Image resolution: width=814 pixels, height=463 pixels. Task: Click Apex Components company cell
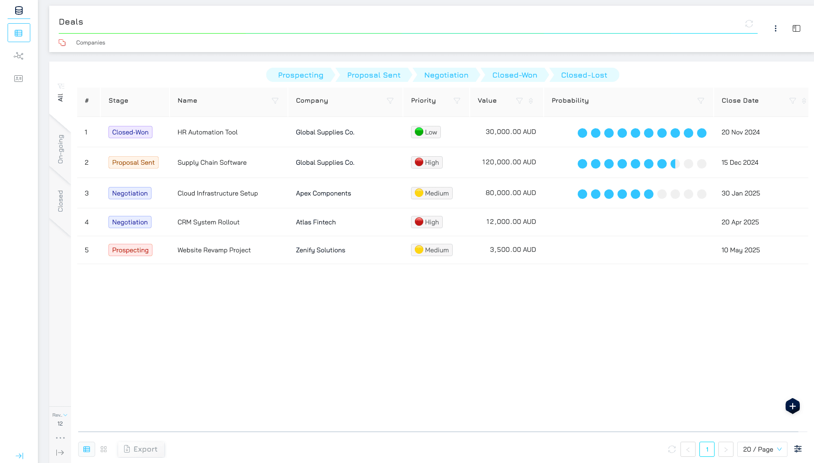tap(323, 193)
